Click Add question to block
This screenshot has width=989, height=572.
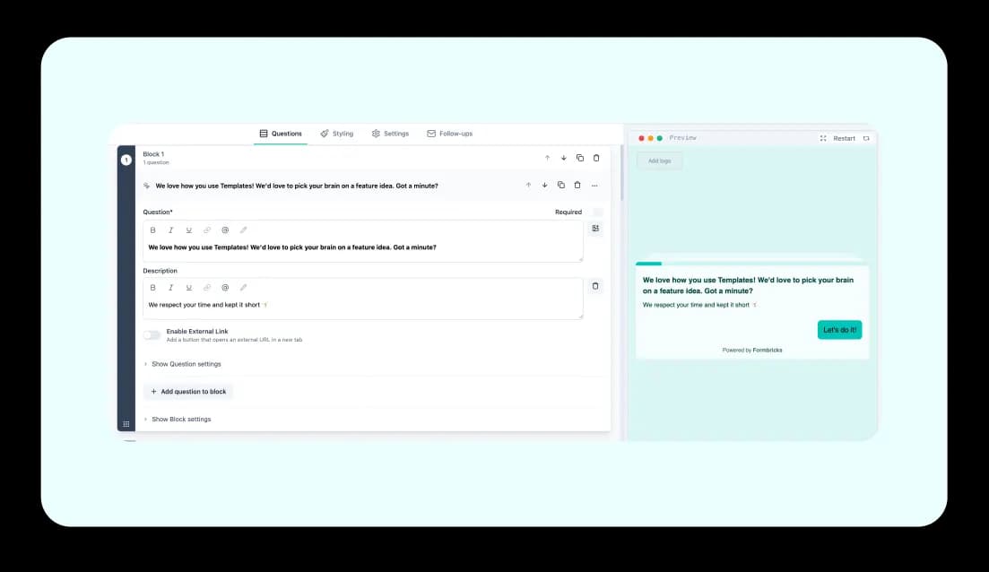point(189,391)
